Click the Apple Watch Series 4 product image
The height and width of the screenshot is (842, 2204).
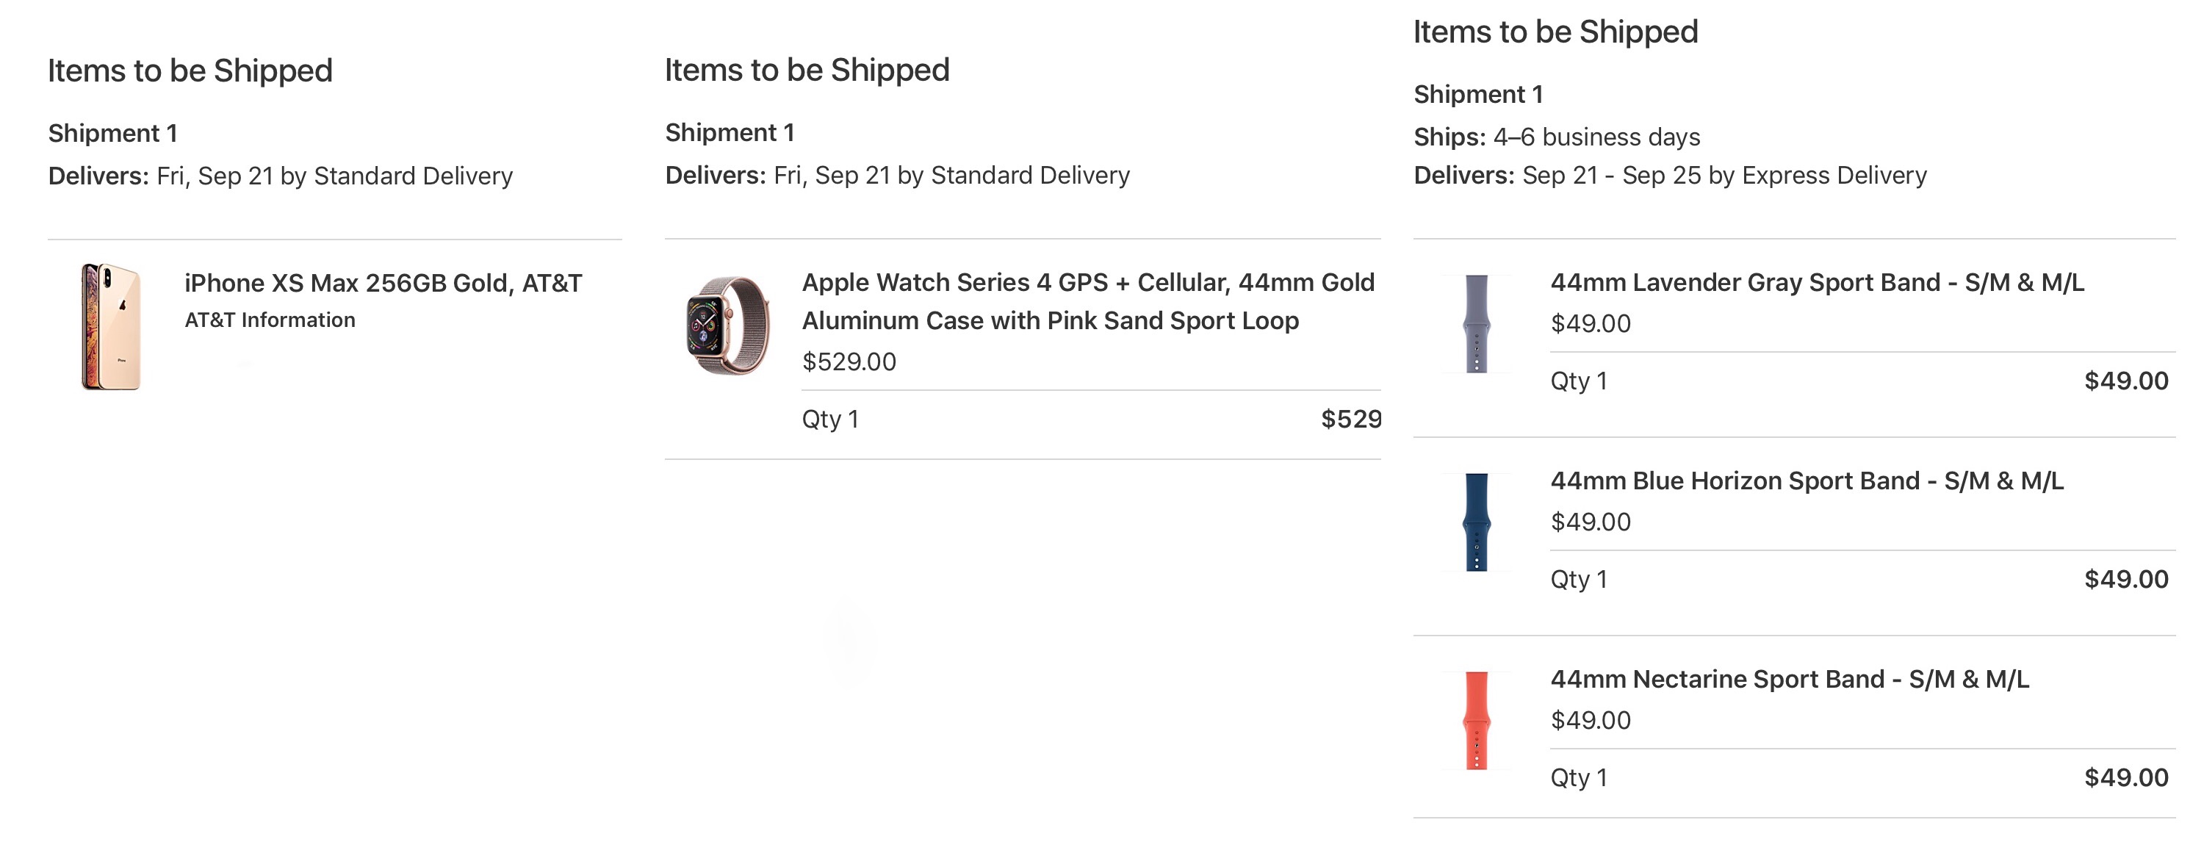(727, 325)
